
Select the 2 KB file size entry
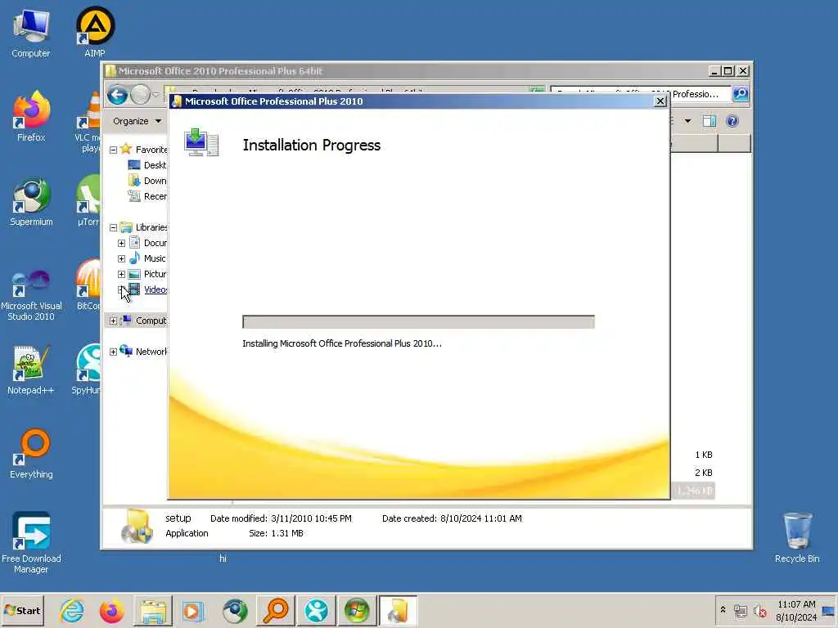pos(703,473)
